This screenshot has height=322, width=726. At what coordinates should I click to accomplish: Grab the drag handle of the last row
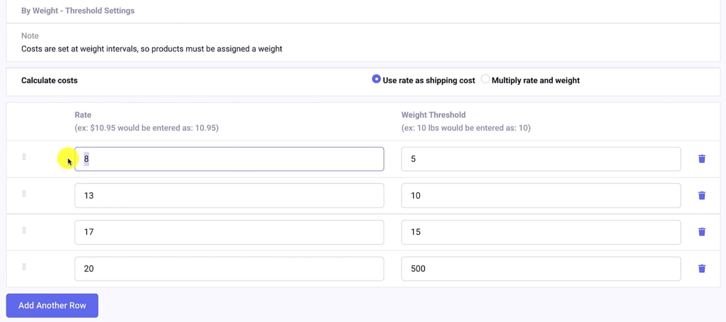[24, 266]
